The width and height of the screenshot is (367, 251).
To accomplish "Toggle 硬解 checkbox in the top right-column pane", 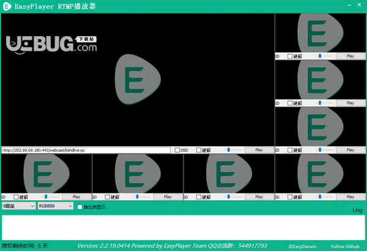I will (x=290, y=56).
